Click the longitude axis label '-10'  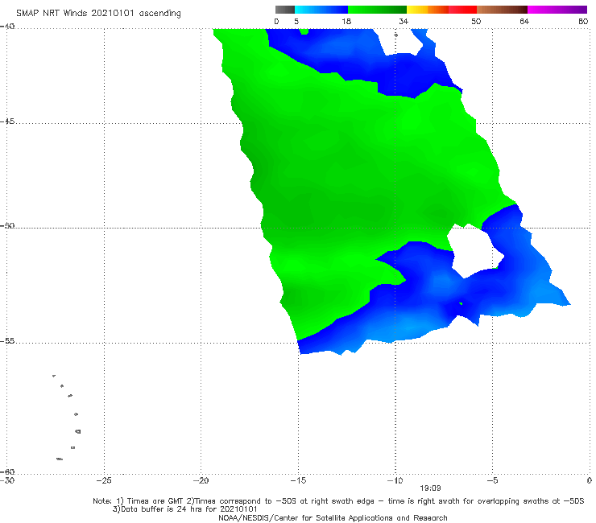coord(395,480)
